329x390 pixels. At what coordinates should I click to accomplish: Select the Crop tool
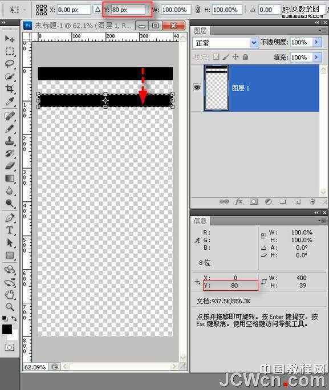(x=10, y=88)
